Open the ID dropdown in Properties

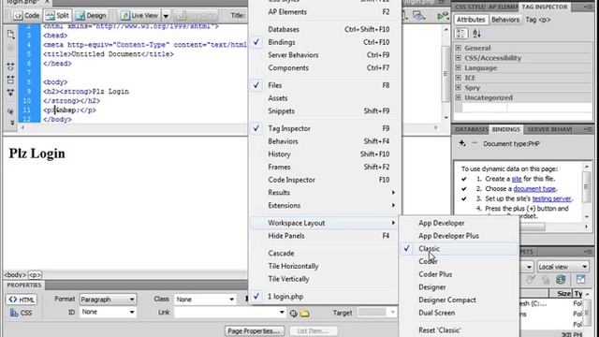point(108,312)
